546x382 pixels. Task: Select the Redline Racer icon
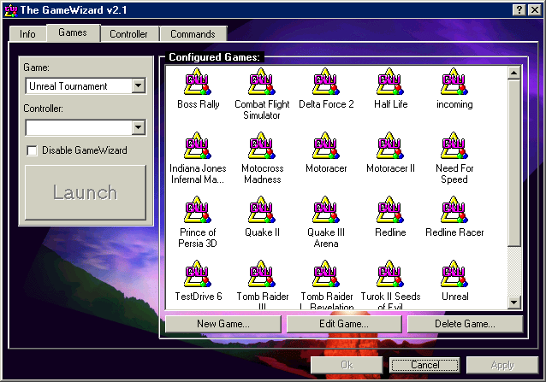[454, 209]
